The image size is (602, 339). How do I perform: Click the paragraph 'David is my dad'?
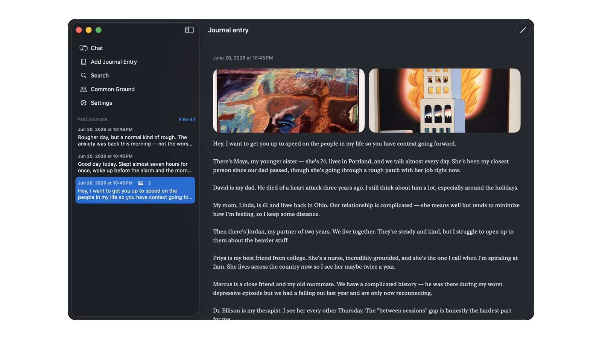pos(366,188)
